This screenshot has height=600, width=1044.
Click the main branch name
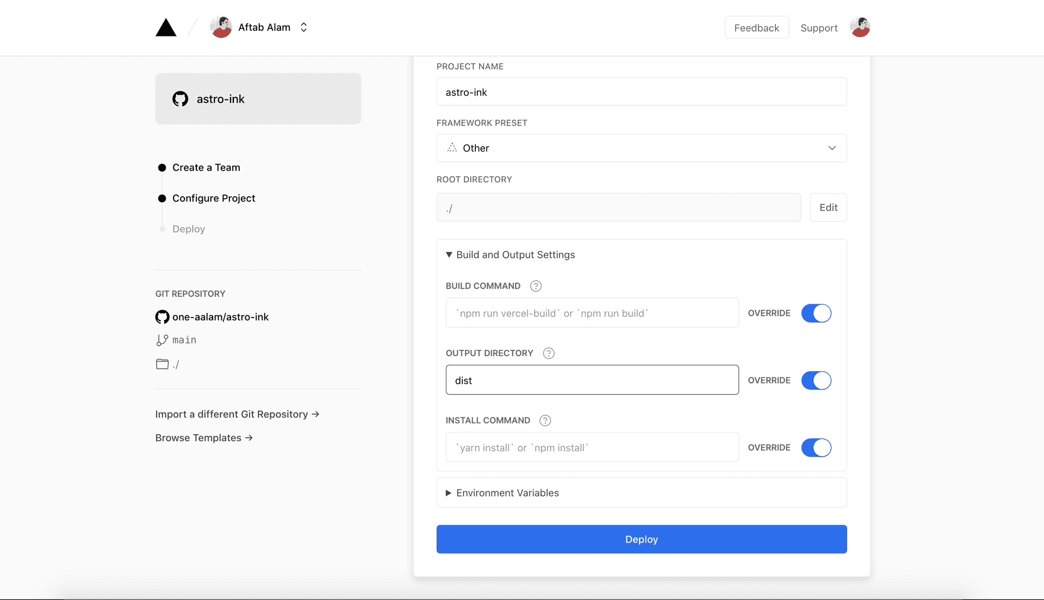184,340
